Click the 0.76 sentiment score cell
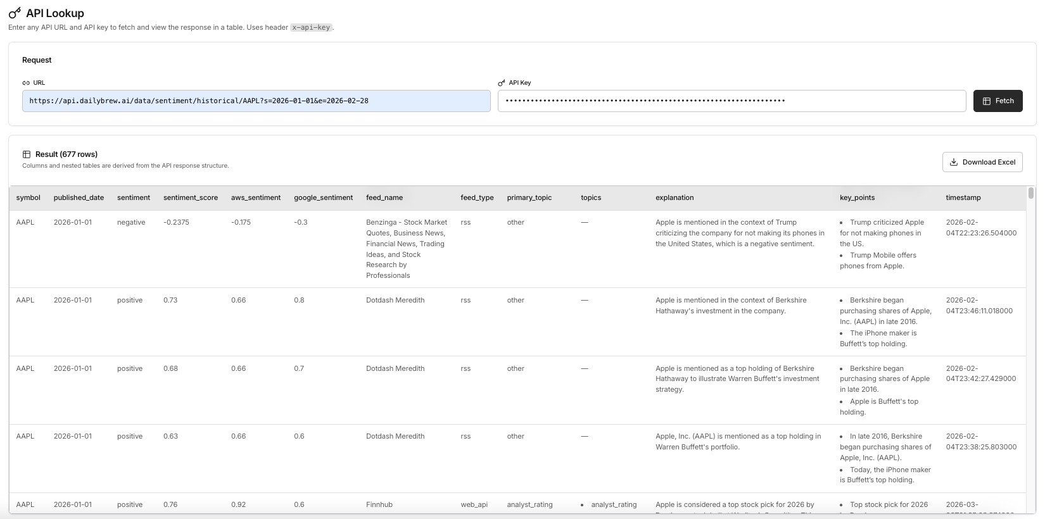1045x519 pixels. [x=170, y=504]
